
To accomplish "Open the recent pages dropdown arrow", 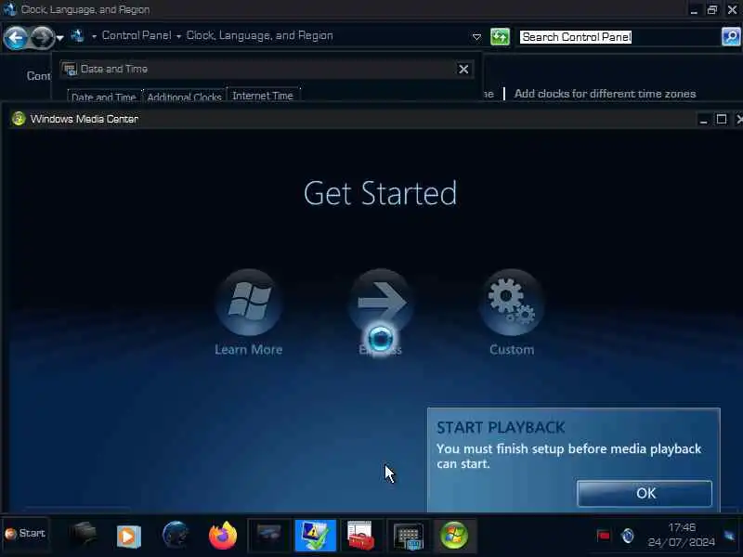I will tap(59, 37).
